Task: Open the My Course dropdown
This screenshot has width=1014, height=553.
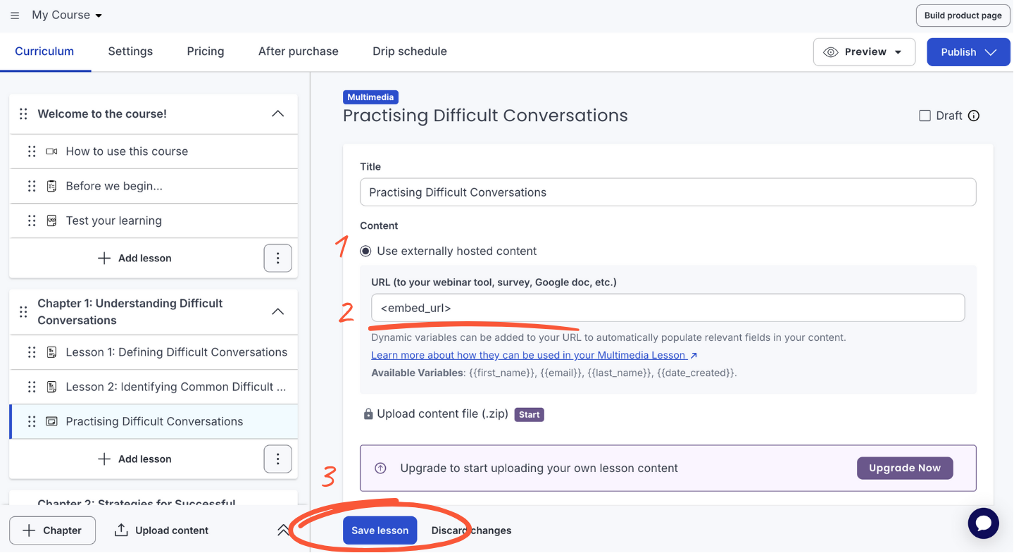Action: pos(67,15)
